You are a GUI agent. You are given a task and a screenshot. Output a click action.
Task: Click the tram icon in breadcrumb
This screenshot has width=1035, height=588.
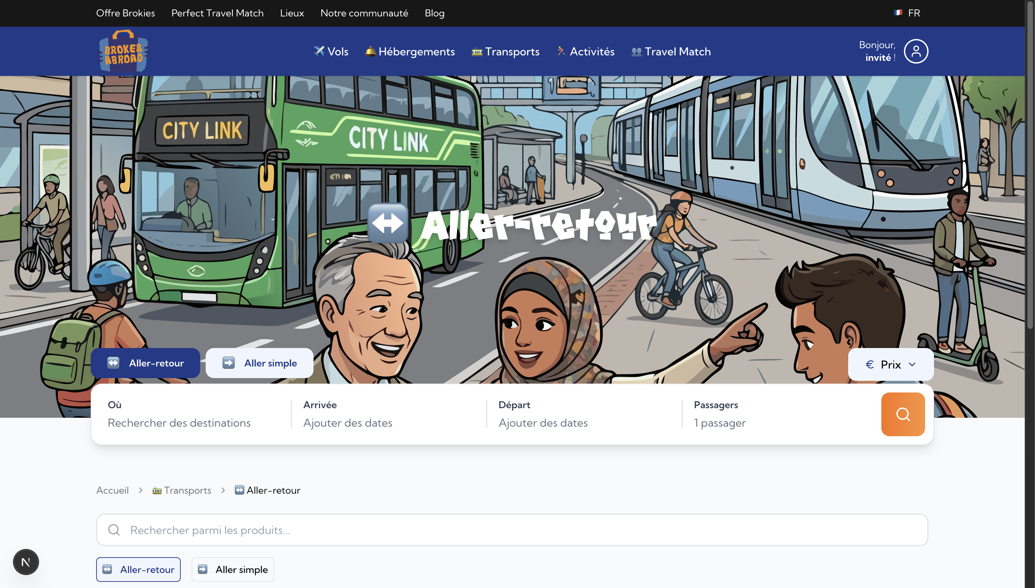[x=157, y=490]
